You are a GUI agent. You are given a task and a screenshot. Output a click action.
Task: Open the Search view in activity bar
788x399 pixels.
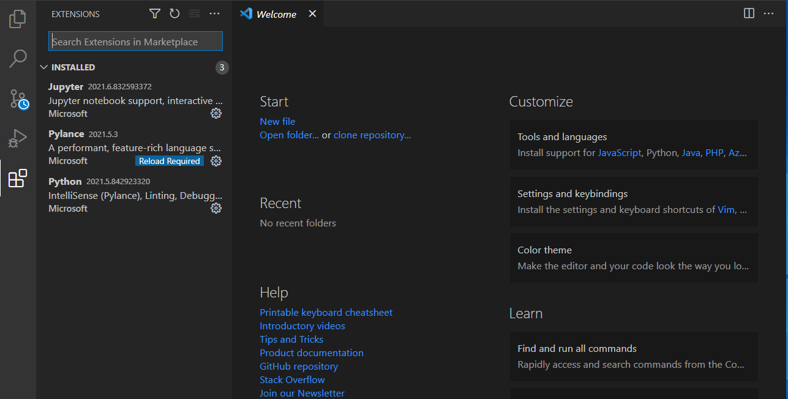click(18, 59)
